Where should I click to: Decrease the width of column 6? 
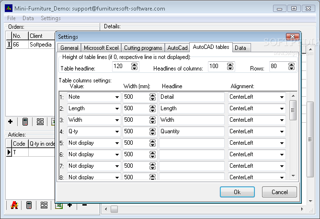152,156
